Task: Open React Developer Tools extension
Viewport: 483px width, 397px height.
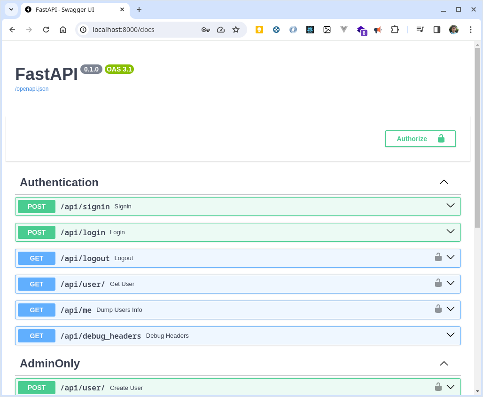Action: coord(310,30)
